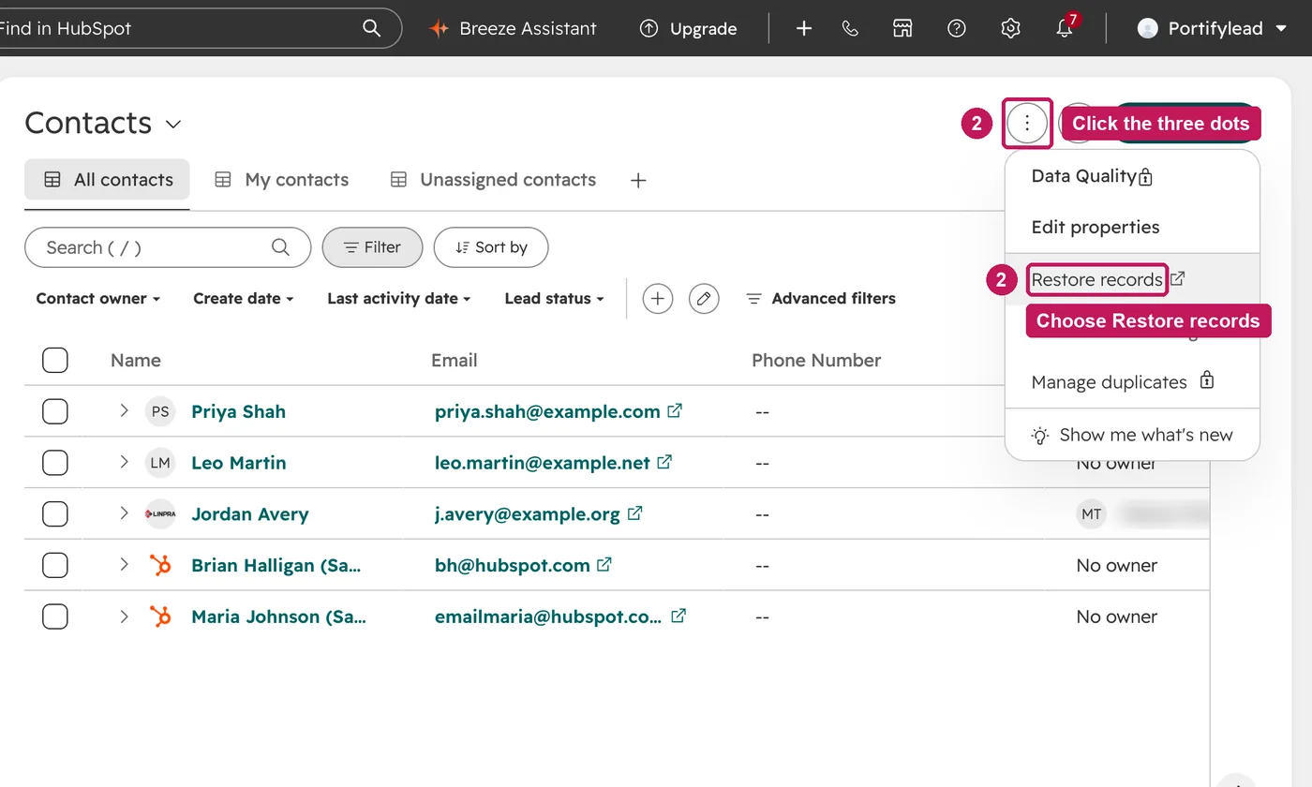Image resolution: width=1312 pixels, height=787 pixels.
Task: Open Advanced filters
Action: [x=821, y=299]
